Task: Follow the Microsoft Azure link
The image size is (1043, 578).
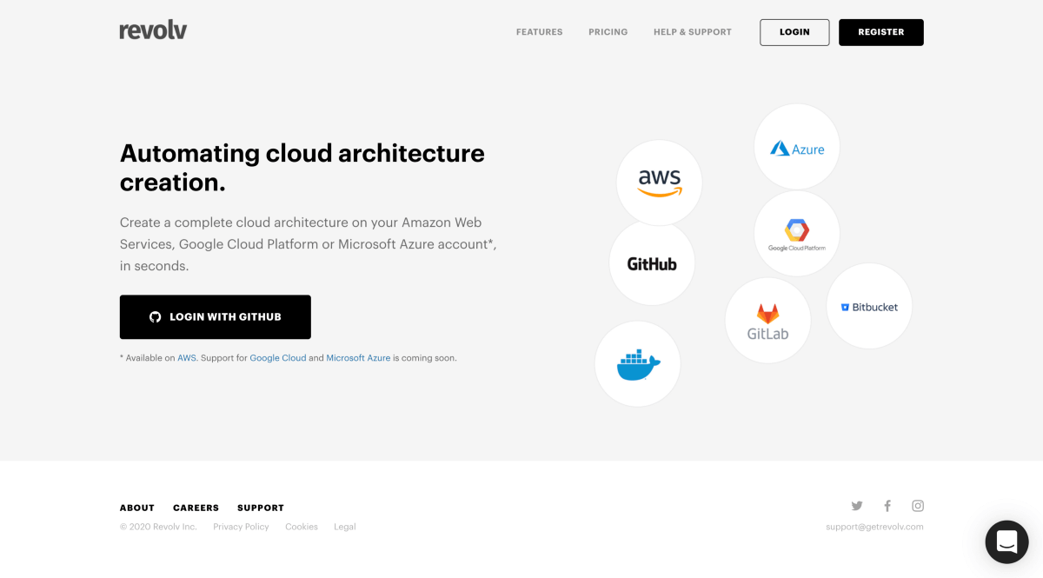Action: (x=358, y=358)
